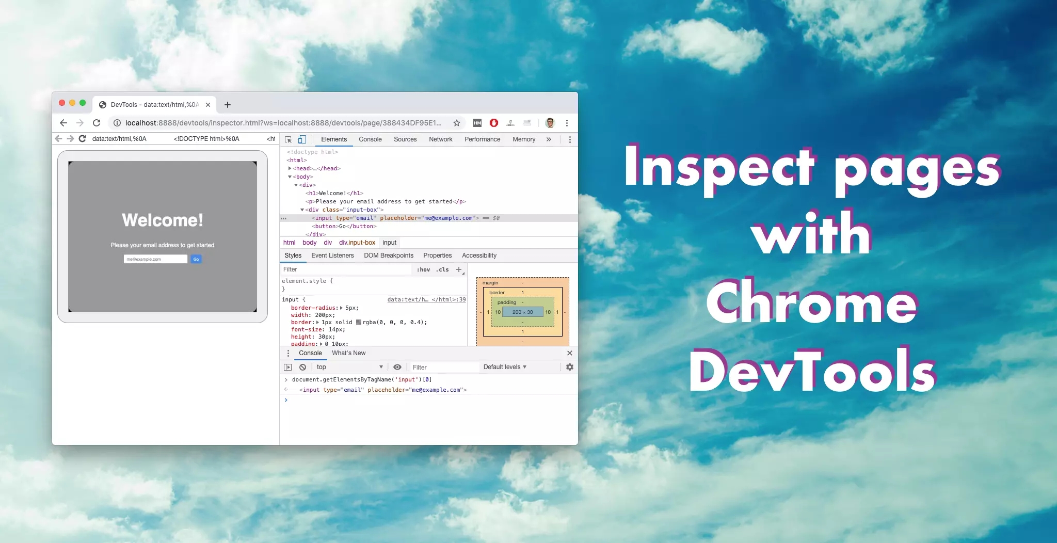
Task: Click the HM extension icon
Action: point(477,123)
